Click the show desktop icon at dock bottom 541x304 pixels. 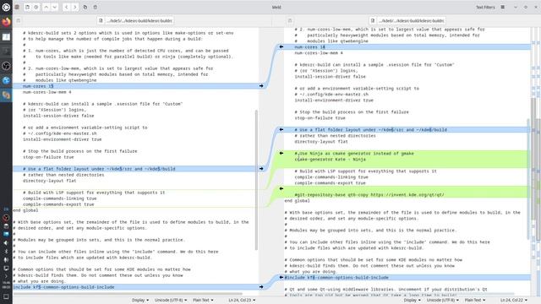pyautogui.click(x=6, y=296)
